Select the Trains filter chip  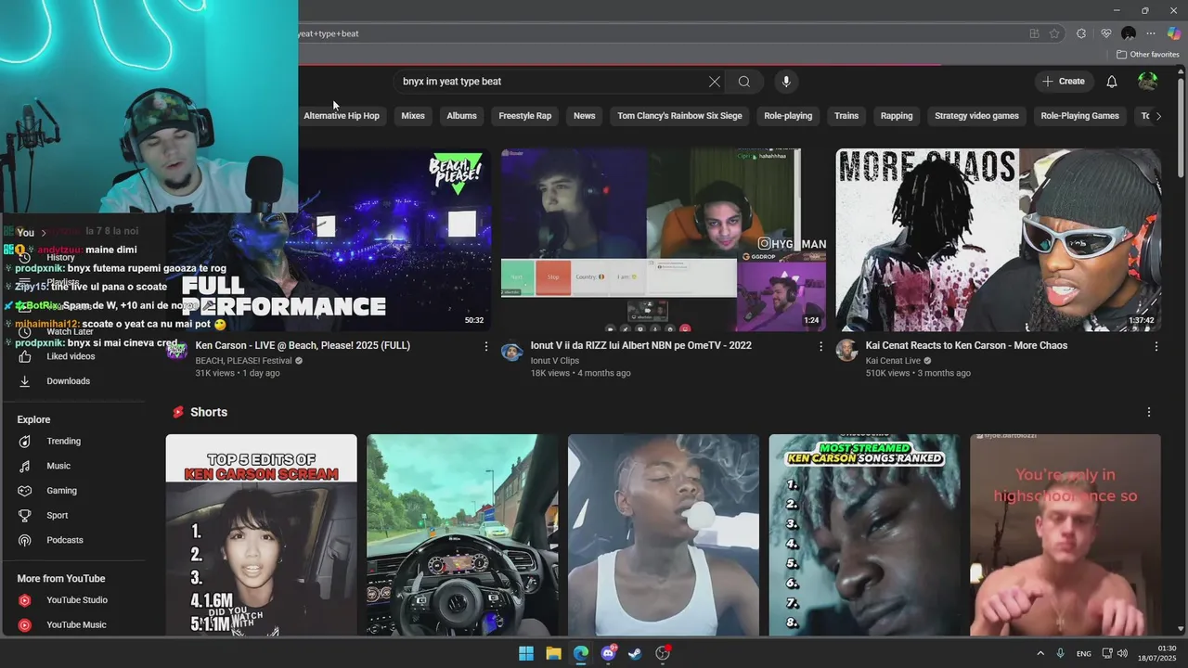pos(846,116)
